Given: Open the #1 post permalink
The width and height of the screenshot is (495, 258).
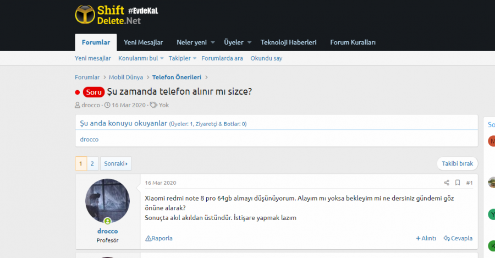Looking at the screenshot, I should point(470,183).
